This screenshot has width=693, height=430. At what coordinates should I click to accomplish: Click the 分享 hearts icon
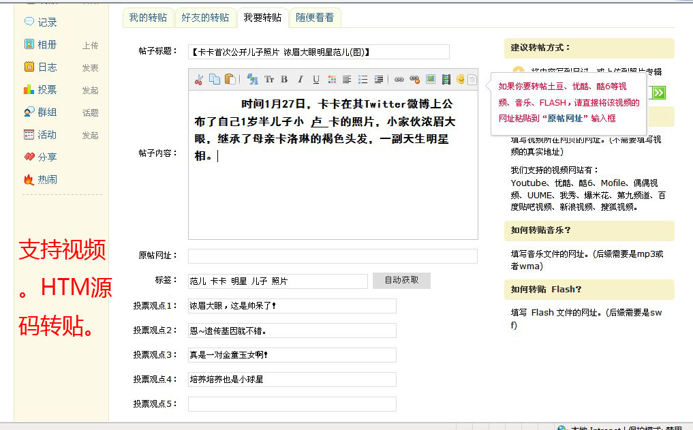click(x=29, y=157)
